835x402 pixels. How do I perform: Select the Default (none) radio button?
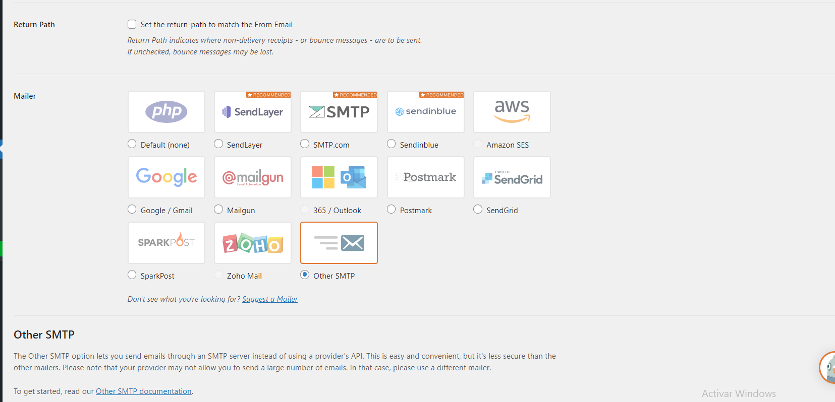point(132,144)
